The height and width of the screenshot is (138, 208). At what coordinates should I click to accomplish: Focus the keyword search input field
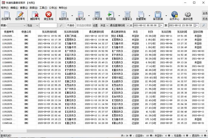tap(48, 25)
